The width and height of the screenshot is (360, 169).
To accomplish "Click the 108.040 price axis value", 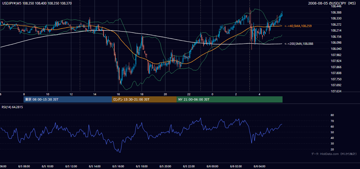I will pyautogui.click(x=335, y=49).
